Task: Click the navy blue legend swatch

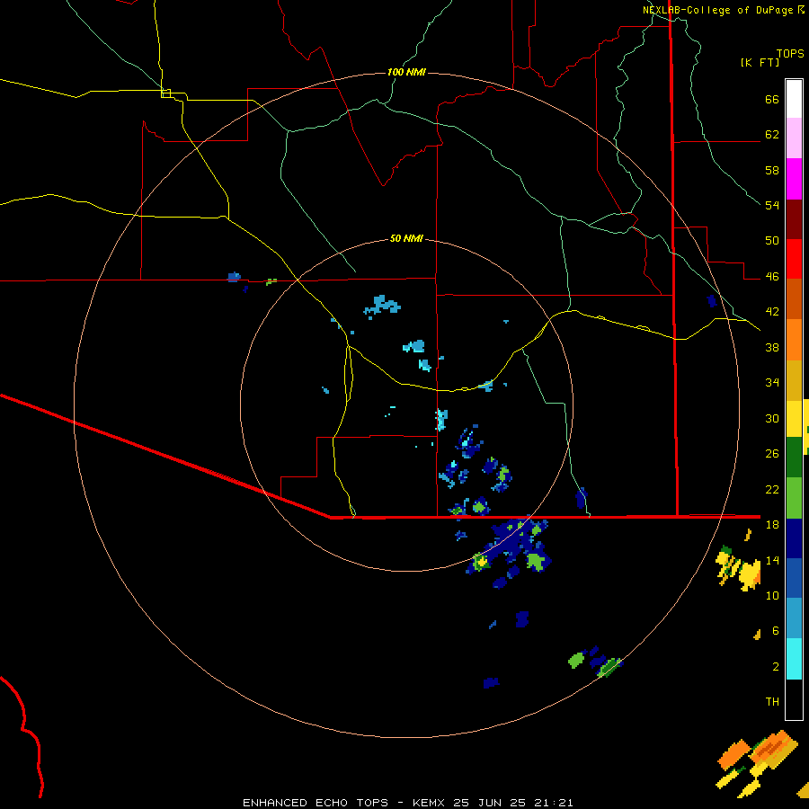Action: pyautogui.click(x=794, y=538)
